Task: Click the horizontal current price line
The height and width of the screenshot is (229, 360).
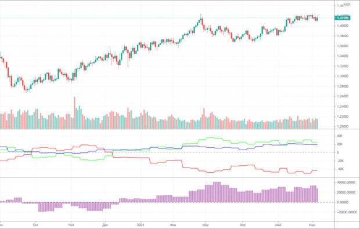Action: click(x=167, y=18)
